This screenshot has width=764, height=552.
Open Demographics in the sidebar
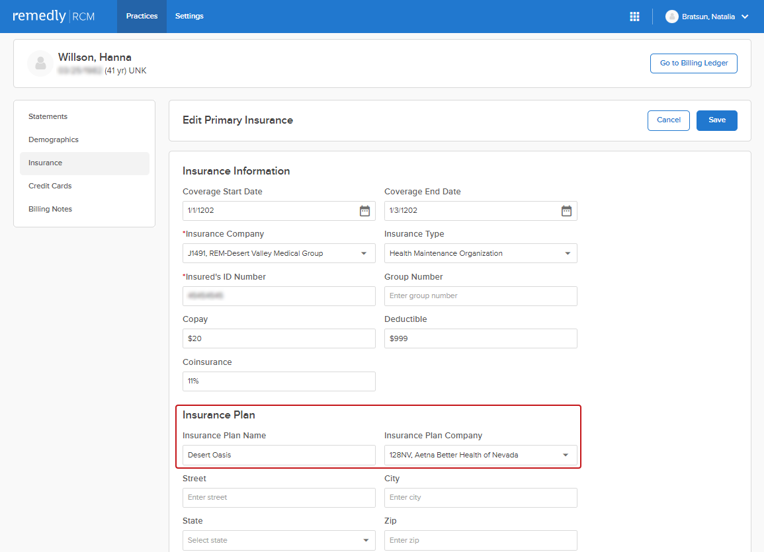(84, 139)
